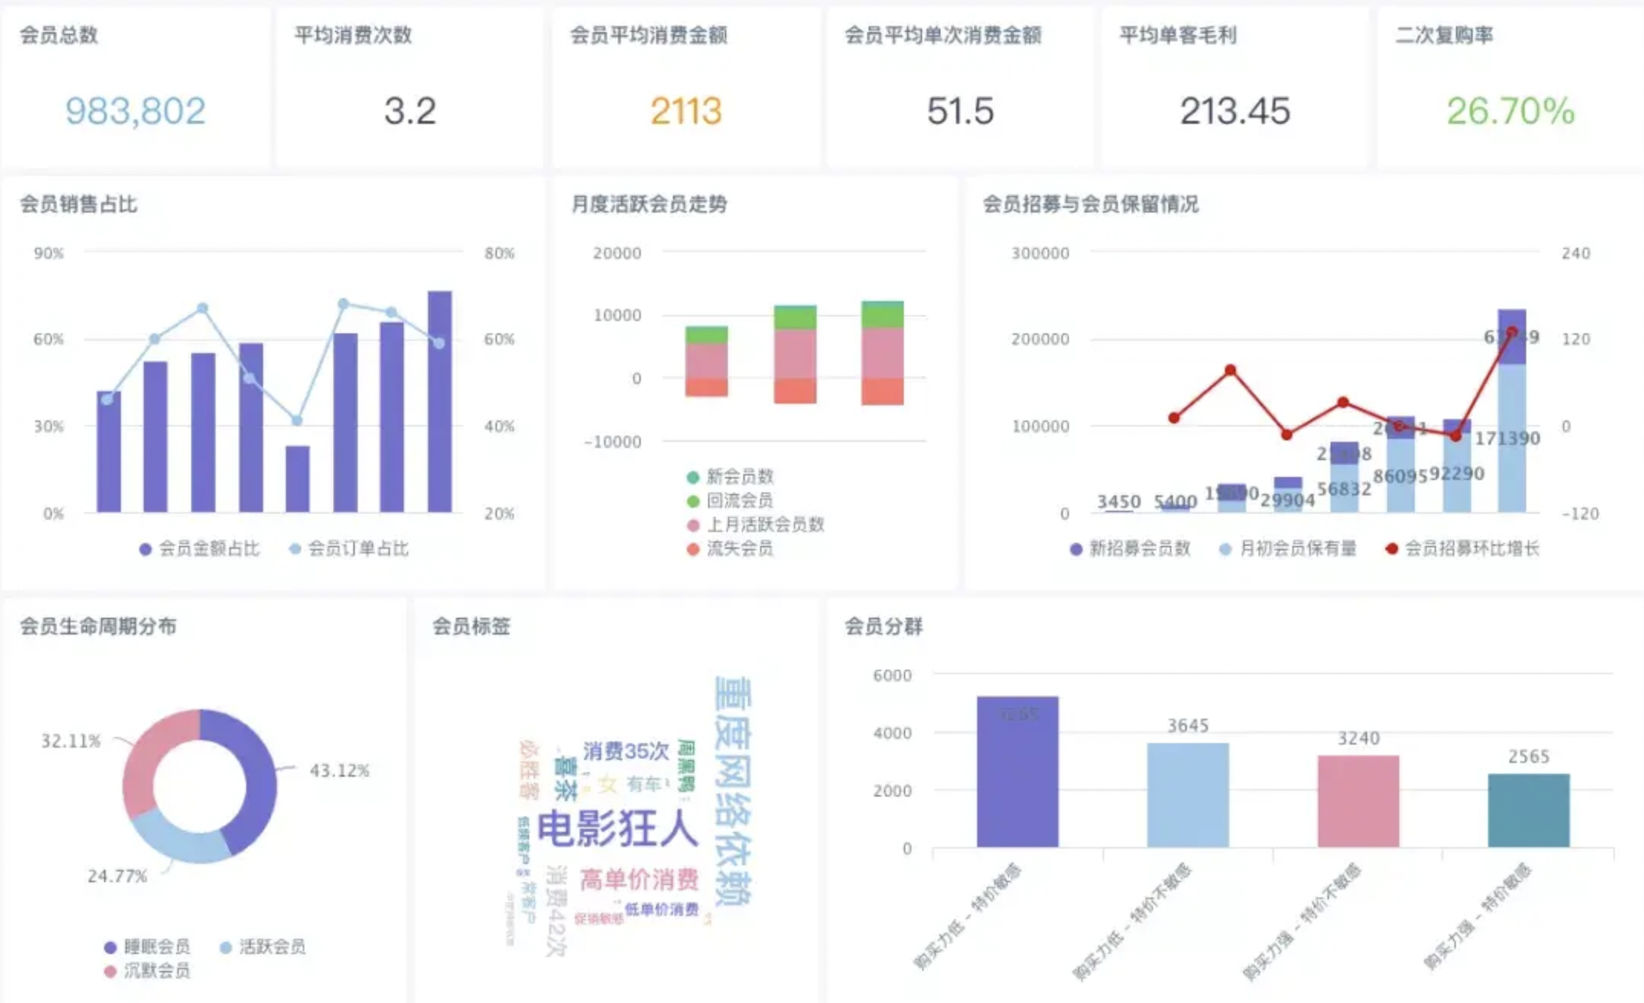Select the 2565 bar in 会员分群
1644x1003 pixels.
(x=1529, y=810)
